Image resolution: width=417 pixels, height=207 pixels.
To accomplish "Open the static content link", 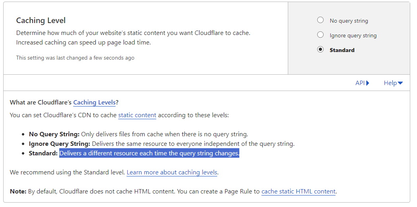I will (137, 116).
